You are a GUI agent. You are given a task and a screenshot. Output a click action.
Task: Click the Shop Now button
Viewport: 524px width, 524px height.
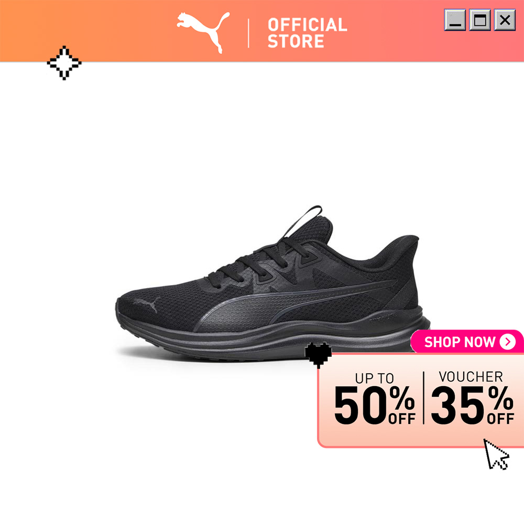coord(467,342)
